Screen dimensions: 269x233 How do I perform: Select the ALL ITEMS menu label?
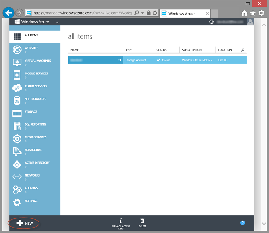[x=31, y=35]
